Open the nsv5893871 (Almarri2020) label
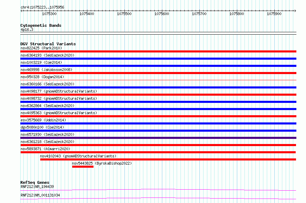This screenshot has height=203, width=306. (x=45, y=149)
